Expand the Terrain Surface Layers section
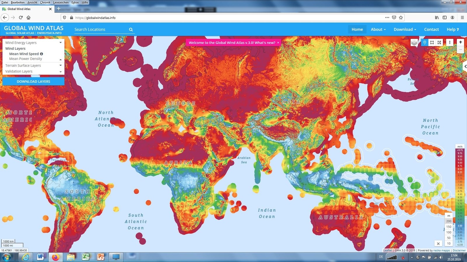Image resolution: width=467 pixels, height=262 pixels. [33, 65]
